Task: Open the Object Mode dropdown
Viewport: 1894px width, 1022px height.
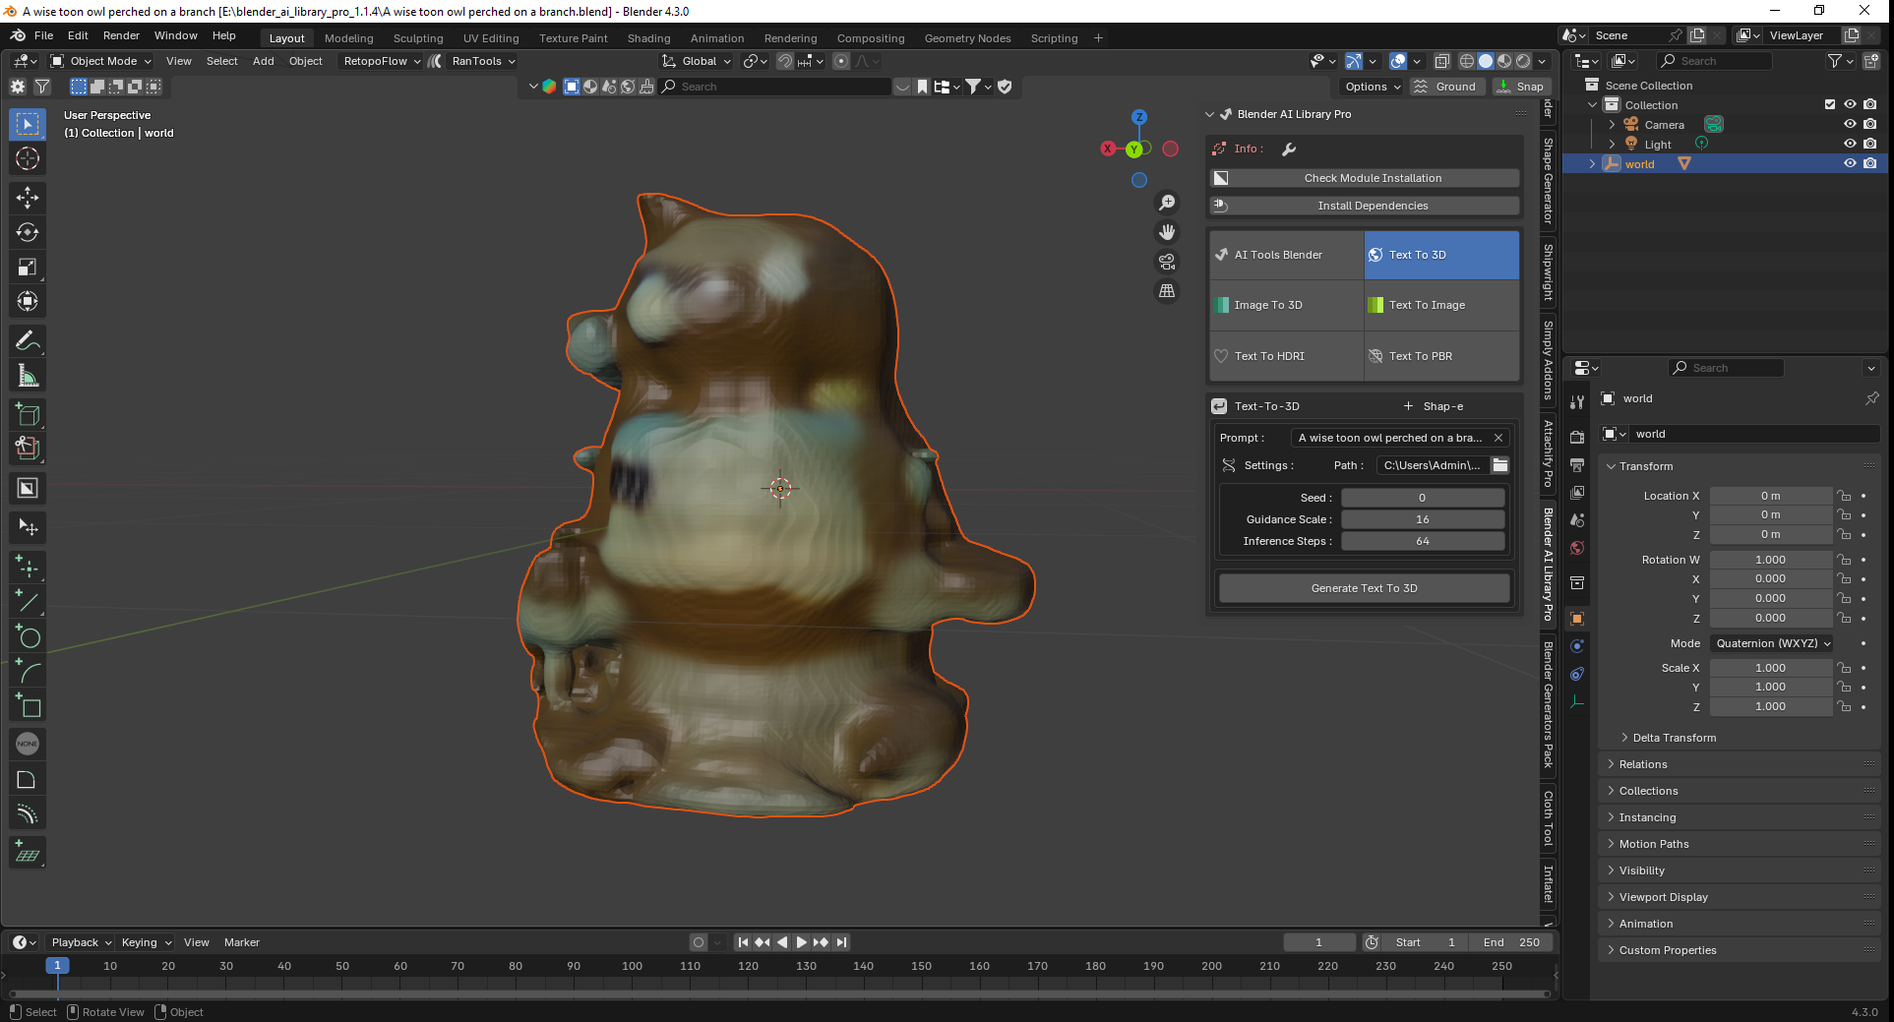Action: (102, 61)
